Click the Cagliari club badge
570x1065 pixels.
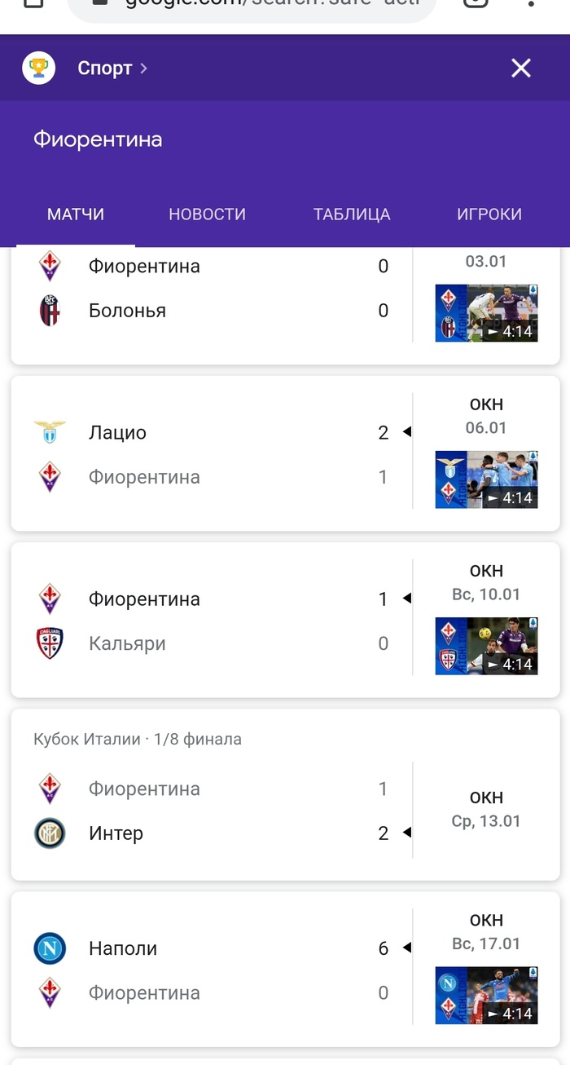[x=51, y=643]
